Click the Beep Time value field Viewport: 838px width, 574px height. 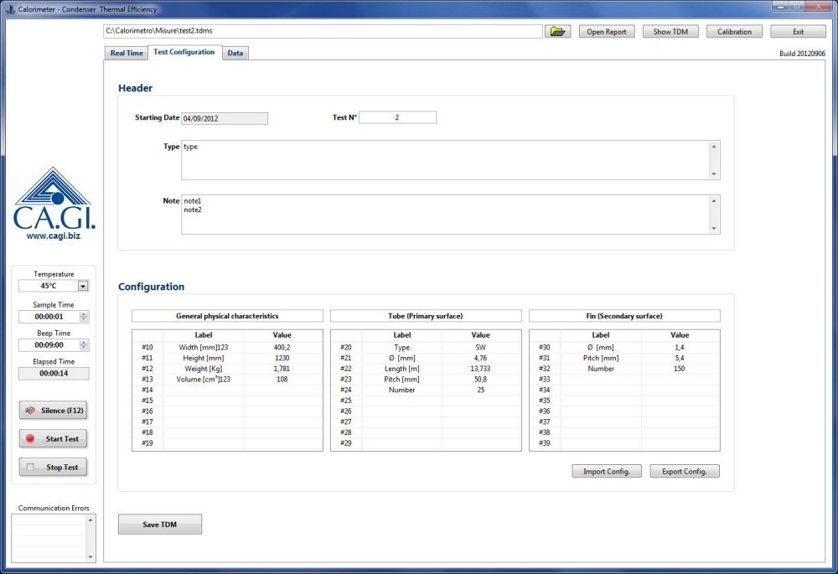pyautogui.click(x=49, y=344)
